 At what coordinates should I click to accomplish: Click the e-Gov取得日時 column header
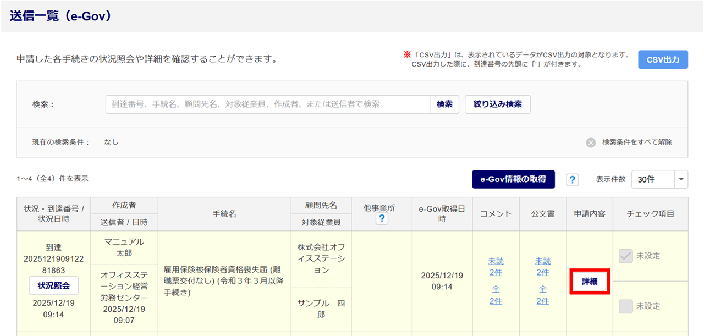pos(442,214)
